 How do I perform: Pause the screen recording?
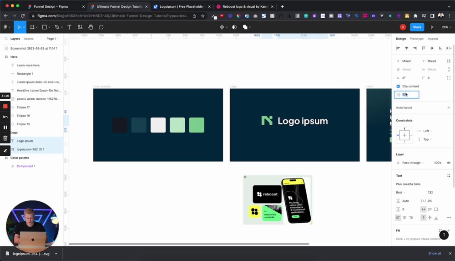point(5,127)
